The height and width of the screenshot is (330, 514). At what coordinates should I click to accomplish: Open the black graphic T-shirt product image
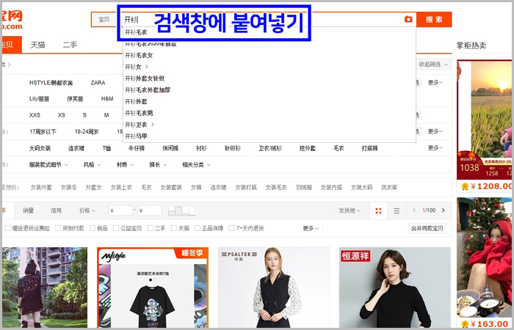[x=153, y=287]
